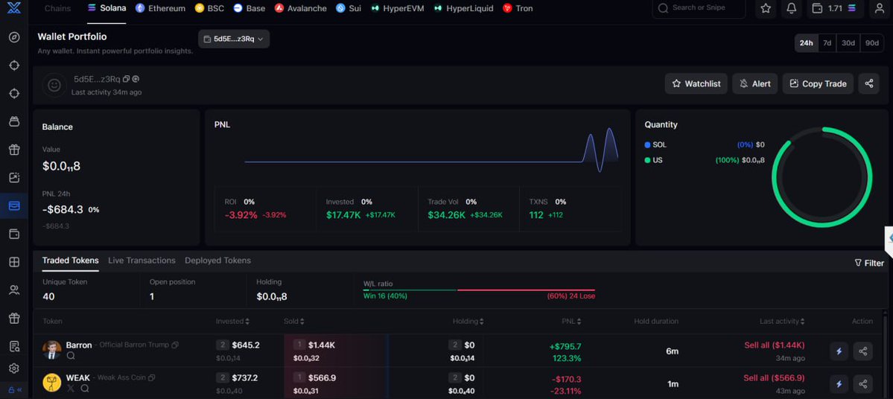Screen dimensions: 893x399
Task: Click the W/L ratio win-lose bar
Action: (480, 290)
